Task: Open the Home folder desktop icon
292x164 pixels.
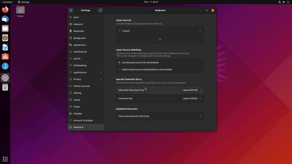Action: [x=20, y=11]
